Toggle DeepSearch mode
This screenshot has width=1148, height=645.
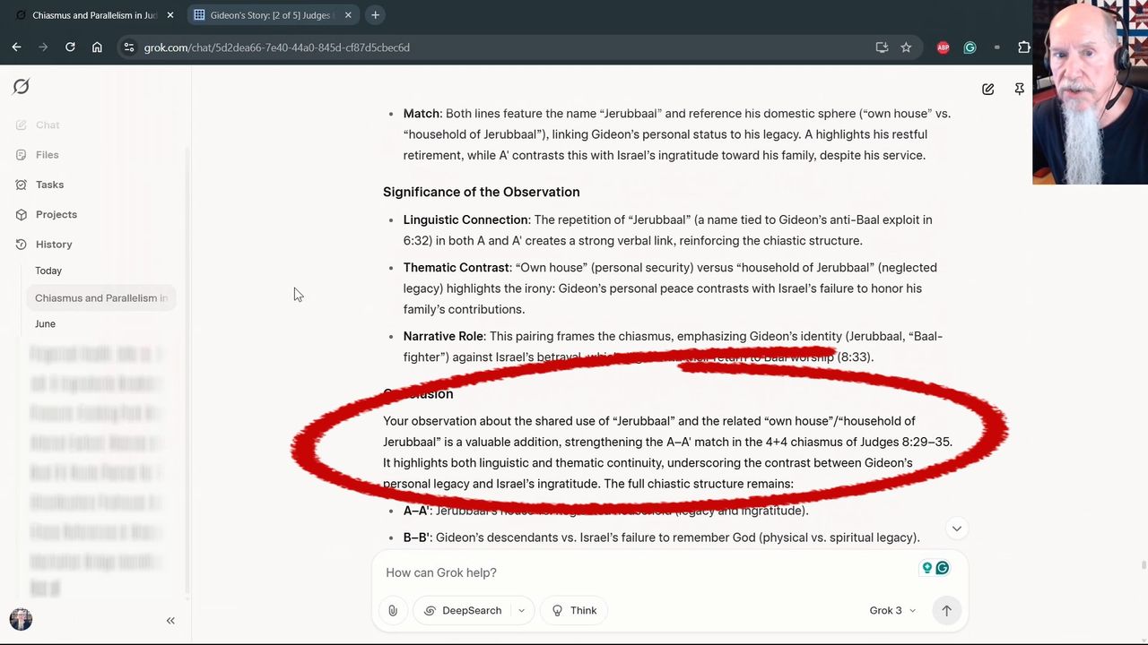(463, 610)
